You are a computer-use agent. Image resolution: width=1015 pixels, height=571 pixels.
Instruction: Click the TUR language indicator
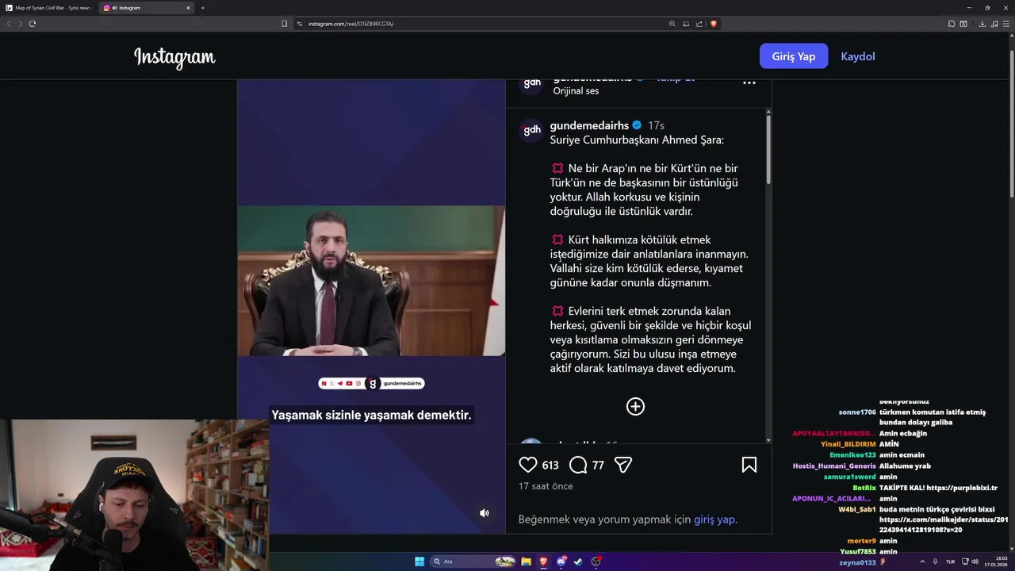point(950,561)
